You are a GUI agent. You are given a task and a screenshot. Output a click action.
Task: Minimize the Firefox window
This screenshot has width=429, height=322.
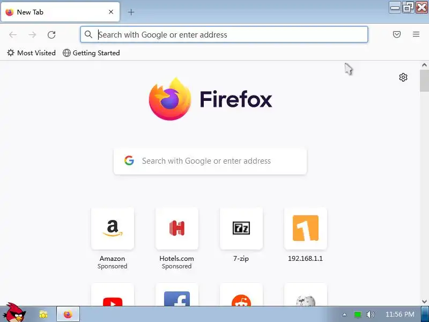[x=395, y=8]
